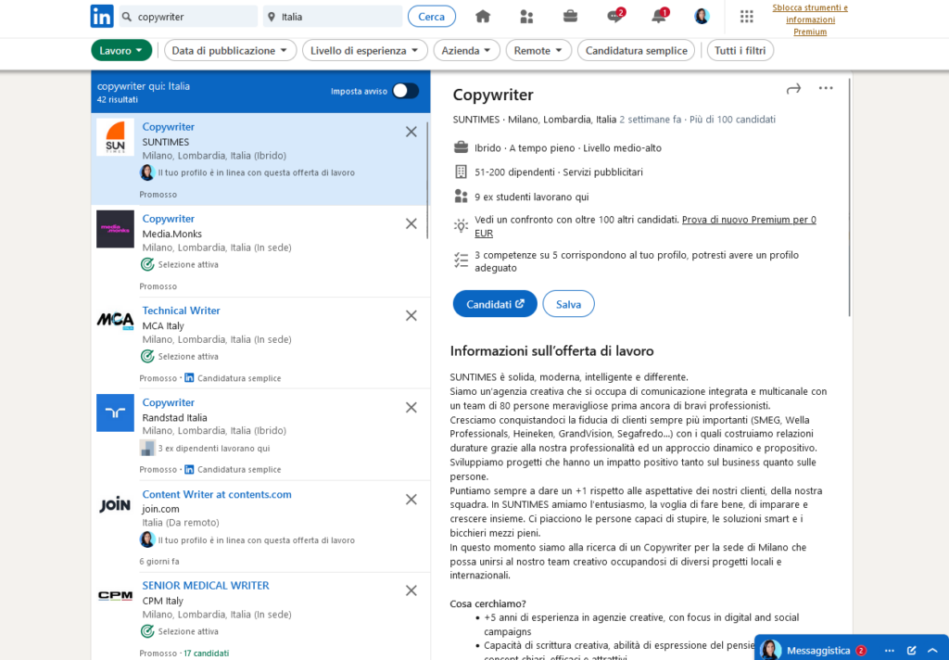Open the three-dot options on job detail
The height and width of the screenshot is (660, 949).
(x=826, y=88)
